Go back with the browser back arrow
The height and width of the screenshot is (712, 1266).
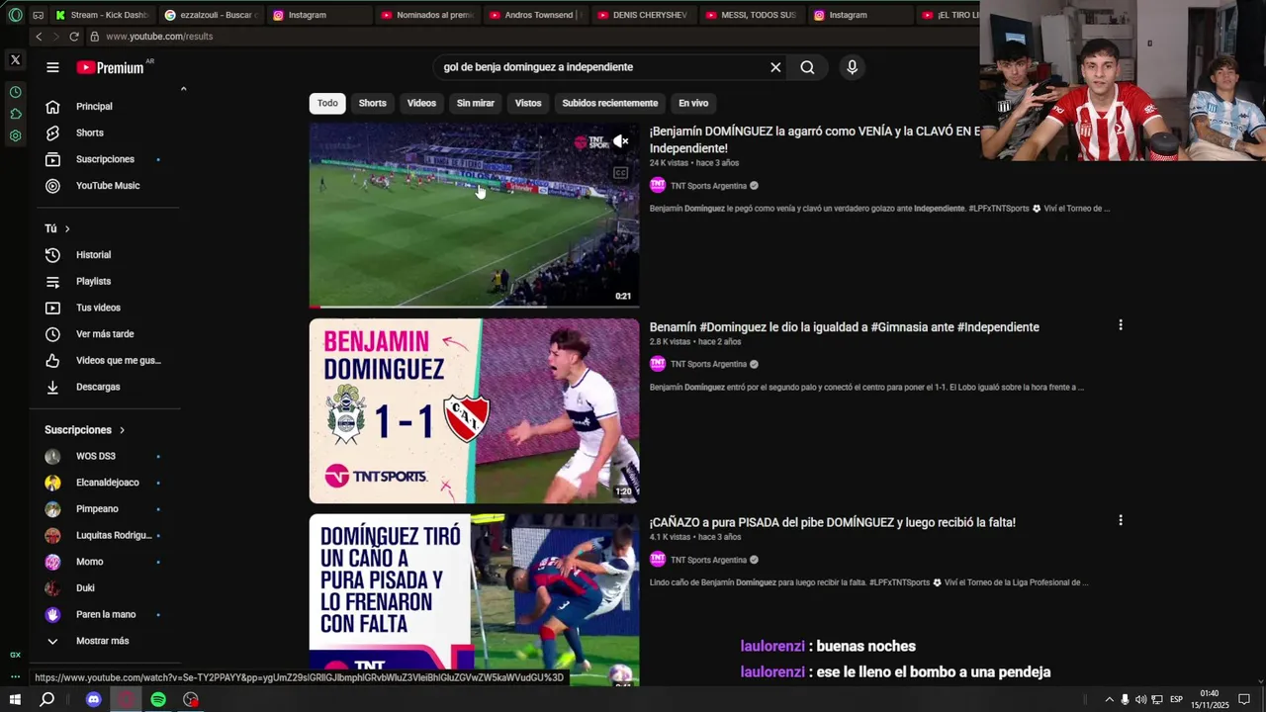(x=39, y=37)
